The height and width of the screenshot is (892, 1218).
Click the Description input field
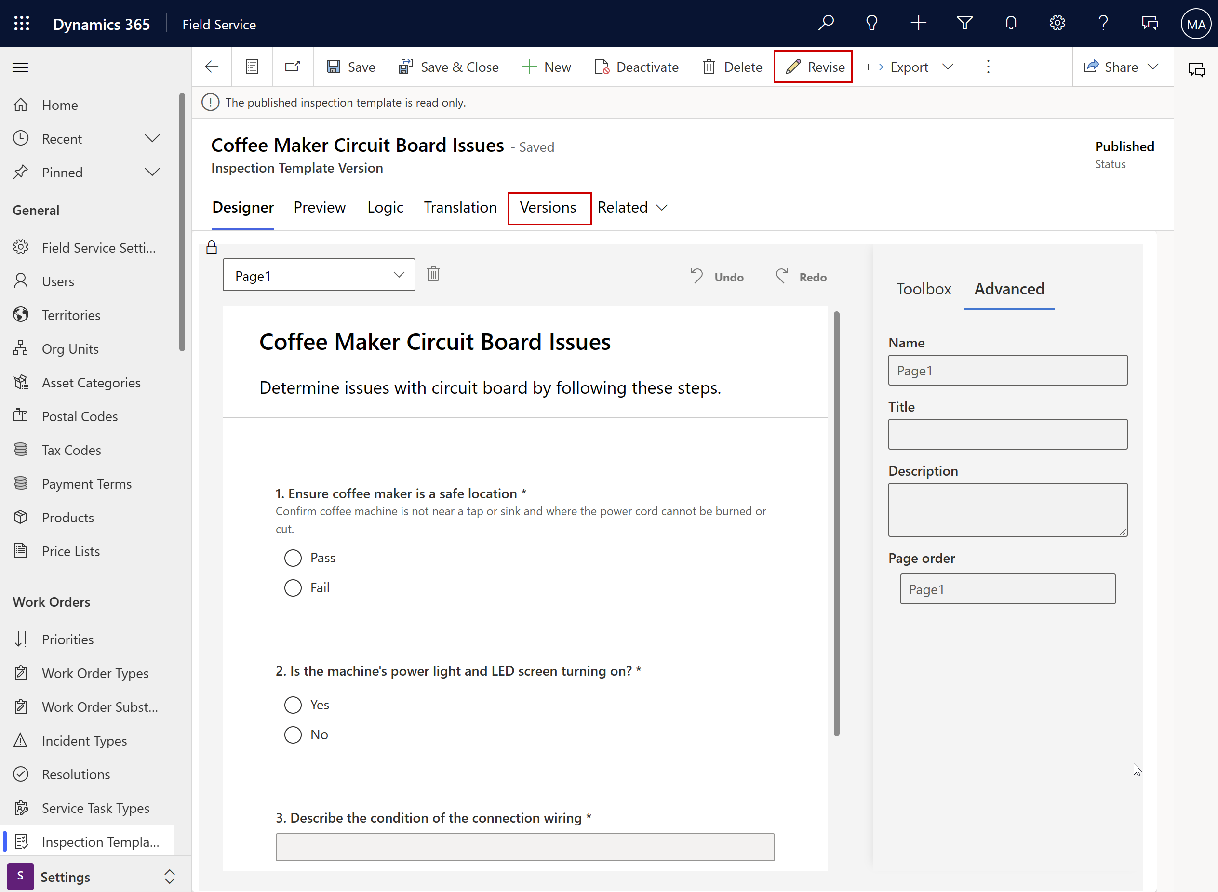coord(1006,509)
